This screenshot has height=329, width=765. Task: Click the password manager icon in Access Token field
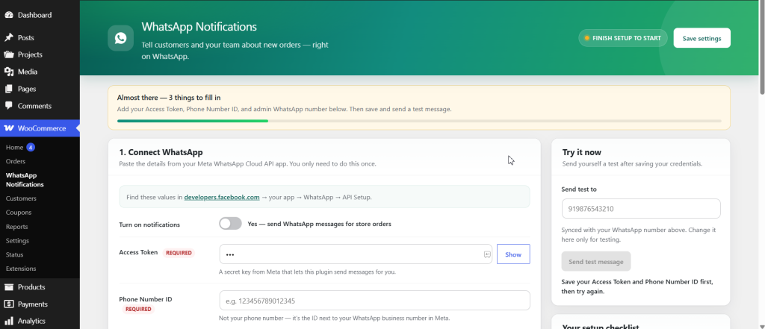(486, 254)
